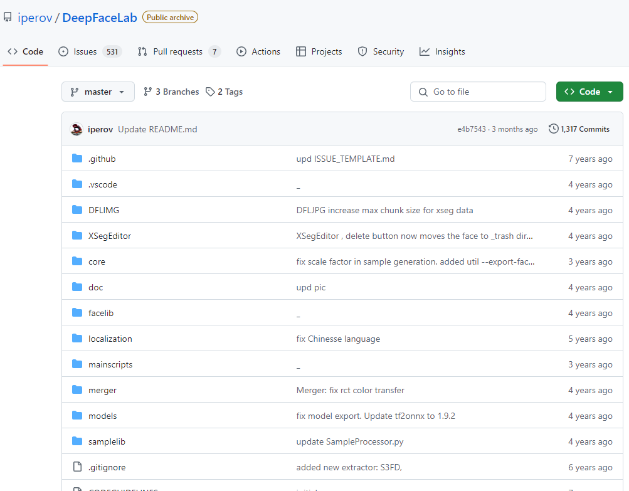The image size is (629, 491).
Task: Open the core folder icon
Action: click(x=77, y=261)
